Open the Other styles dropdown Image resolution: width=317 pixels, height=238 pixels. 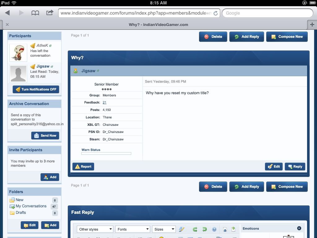tap(95, 229)
